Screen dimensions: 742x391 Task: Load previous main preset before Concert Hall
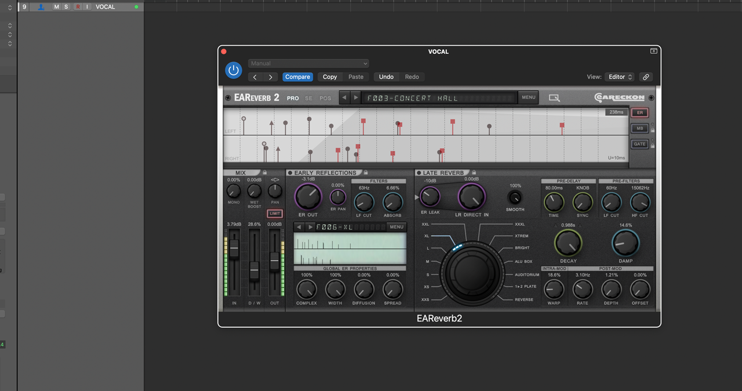point(344,98)
